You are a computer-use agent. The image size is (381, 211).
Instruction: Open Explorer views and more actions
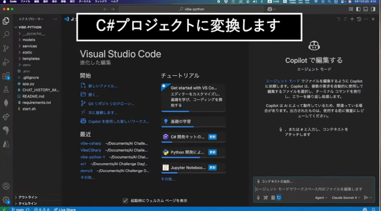coord(55,19)
